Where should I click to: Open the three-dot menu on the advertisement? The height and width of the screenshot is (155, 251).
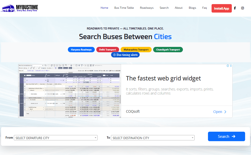click(231, 66)
